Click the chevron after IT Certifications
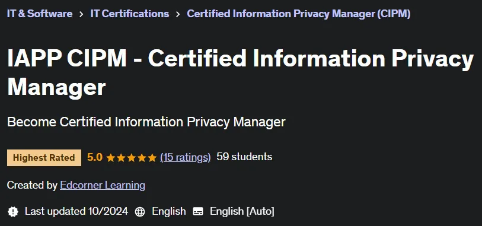Image resolution: width=482 pixels, height=226 pixels. 178,14
